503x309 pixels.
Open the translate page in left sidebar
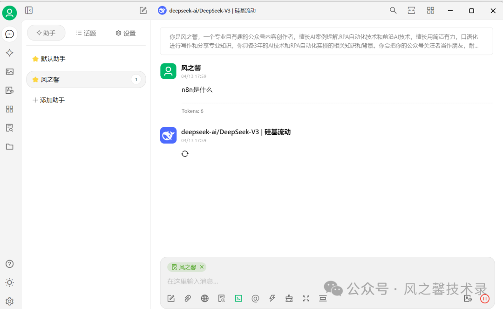tap(10, 90)
